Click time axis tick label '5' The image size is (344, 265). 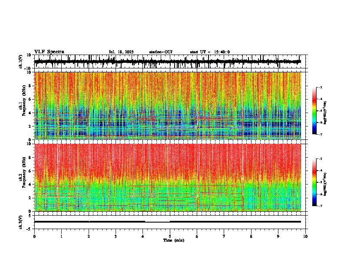pos(170,236)
